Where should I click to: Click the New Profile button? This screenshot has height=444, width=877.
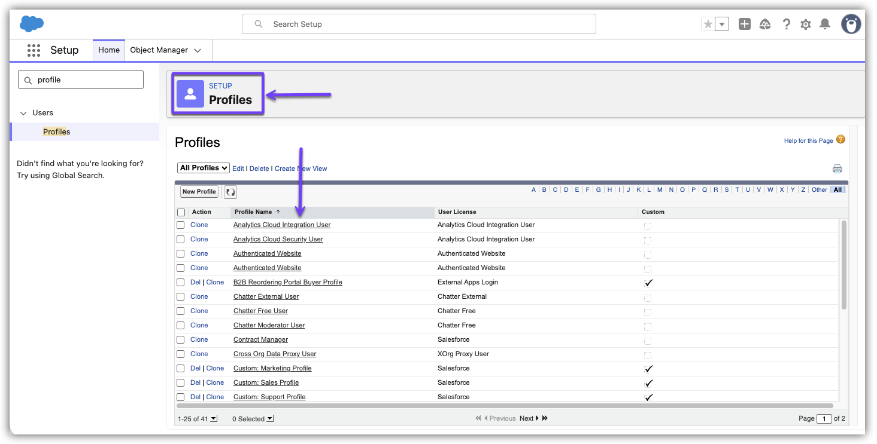pyautogui.click(x=199, y=192)
